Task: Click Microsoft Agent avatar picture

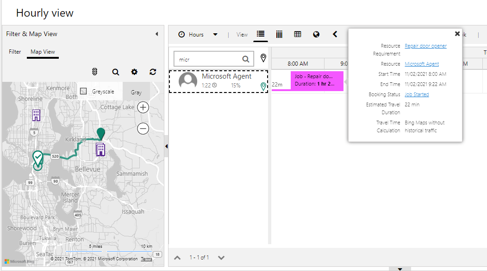Action: point(188,81)
